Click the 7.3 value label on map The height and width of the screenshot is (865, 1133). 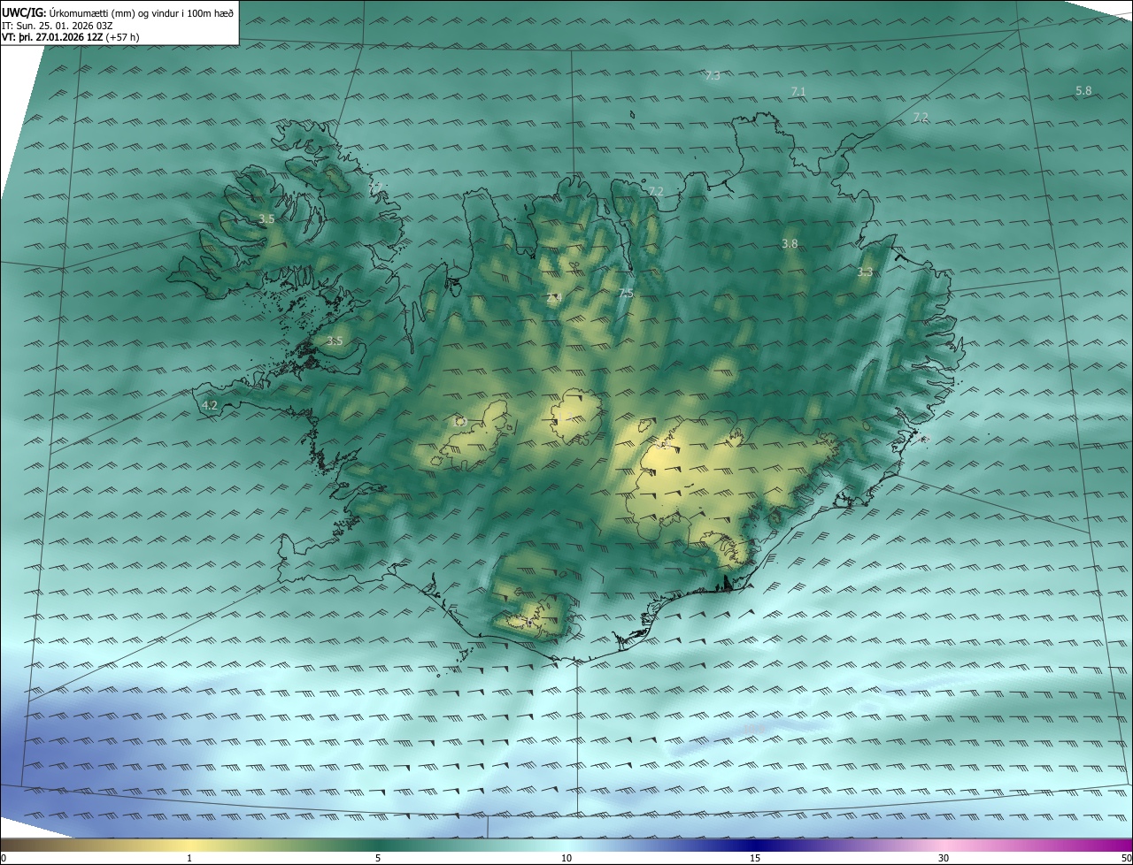pos(713,76)
